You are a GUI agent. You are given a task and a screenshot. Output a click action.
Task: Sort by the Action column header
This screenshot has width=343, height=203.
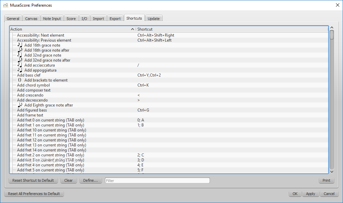[x=73, y=29]
